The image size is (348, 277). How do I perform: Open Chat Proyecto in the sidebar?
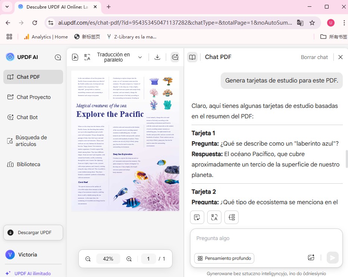[33, 97]
